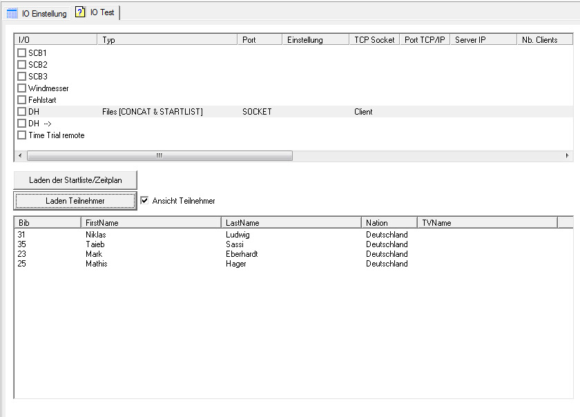Click the right scroll arrow of I/O list
Viewport: 580px width, 417px height.
pyautogui.click(x=567, y=156)
